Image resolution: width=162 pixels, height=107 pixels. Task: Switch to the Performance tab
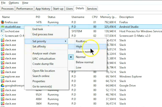click(24, 9)
